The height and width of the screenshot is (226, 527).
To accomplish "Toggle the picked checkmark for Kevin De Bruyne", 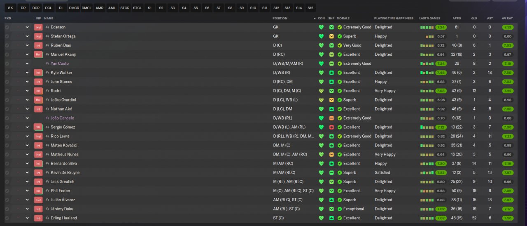I will (7, 172).
